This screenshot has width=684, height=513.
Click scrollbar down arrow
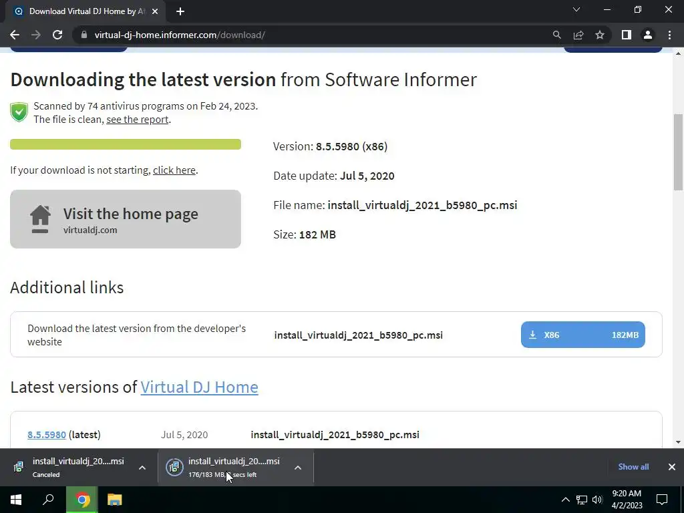(x=678, y=442)
